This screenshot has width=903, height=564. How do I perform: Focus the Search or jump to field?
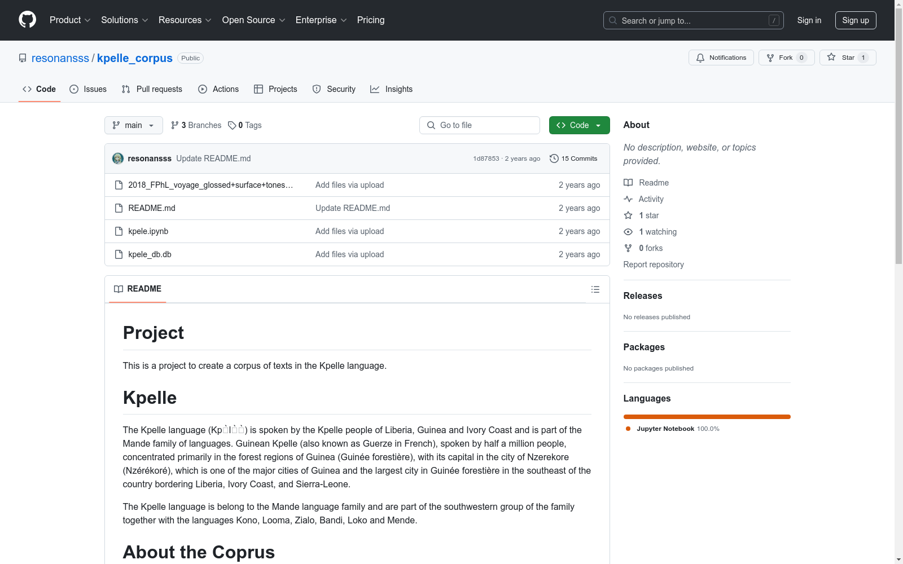click(694, 20)
